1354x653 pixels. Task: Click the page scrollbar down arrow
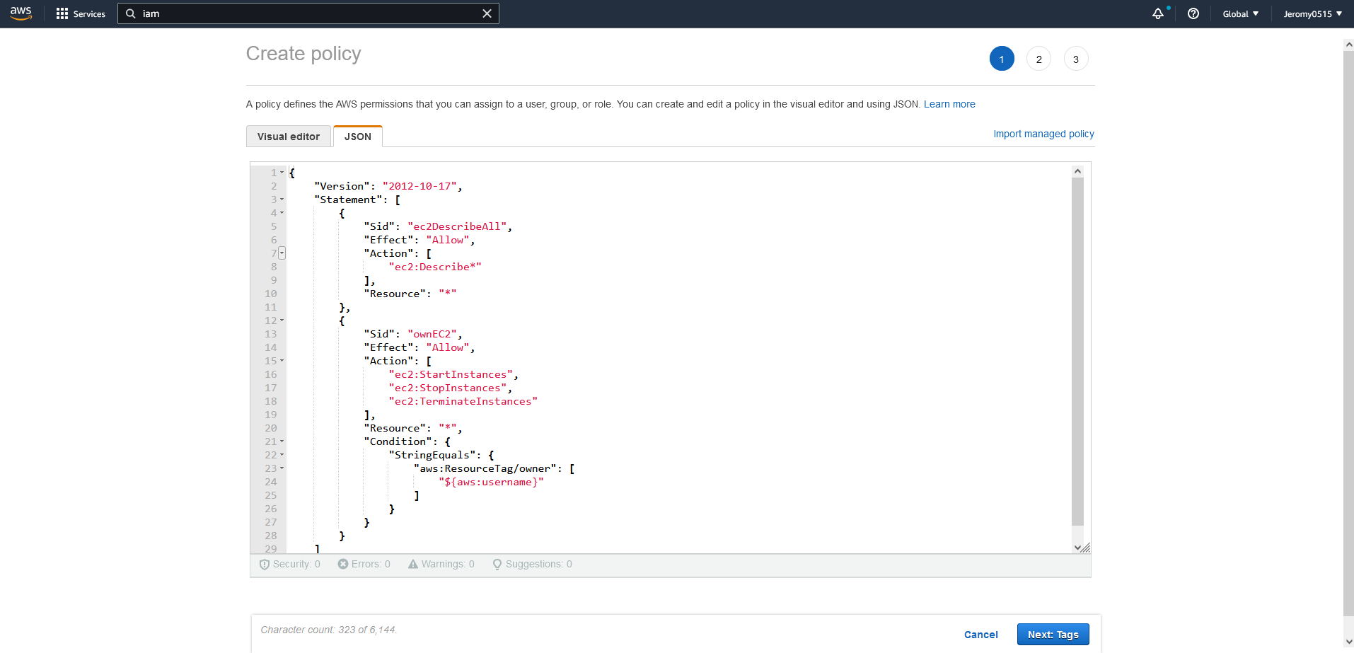[x=1348, y=642]
